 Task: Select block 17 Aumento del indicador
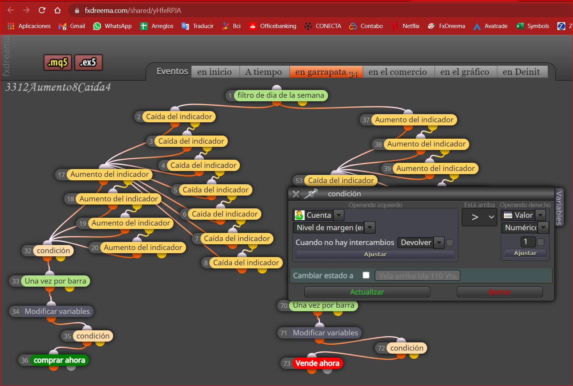click(110, 174)
